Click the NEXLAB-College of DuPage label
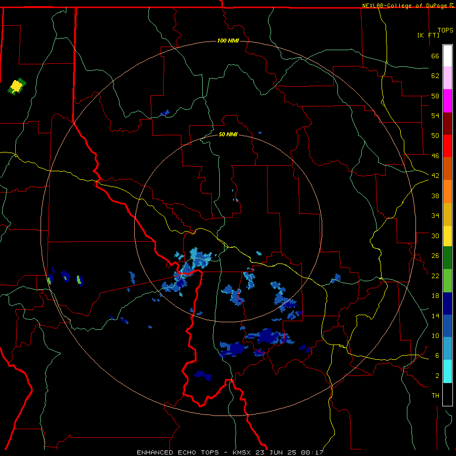This screenshot has height=456, width=456. pos(404,6)
